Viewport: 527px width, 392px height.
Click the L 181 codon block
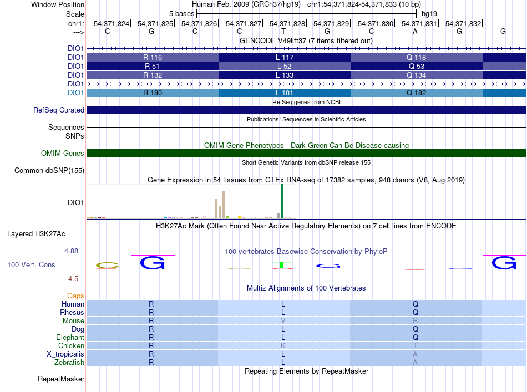click(x=285, y=93)
